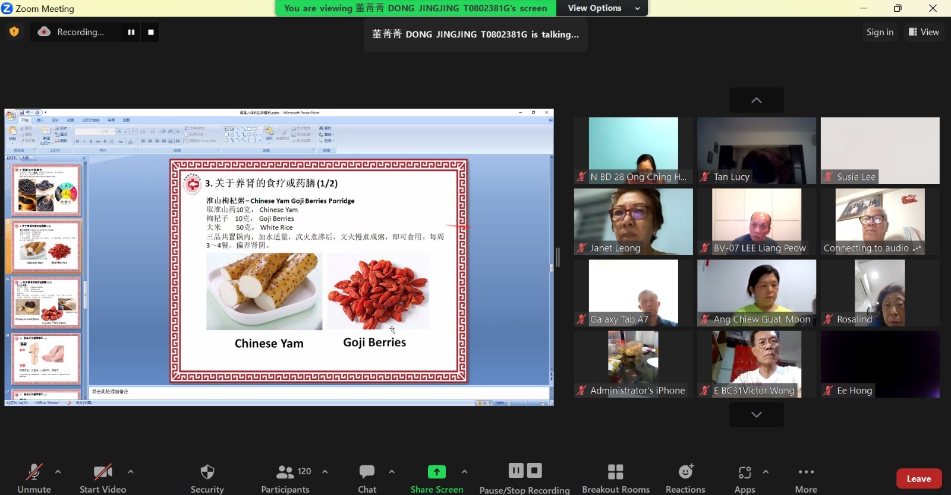951x495 pixels.
Task: Click the red Leave button
Action: click(918, 478)
